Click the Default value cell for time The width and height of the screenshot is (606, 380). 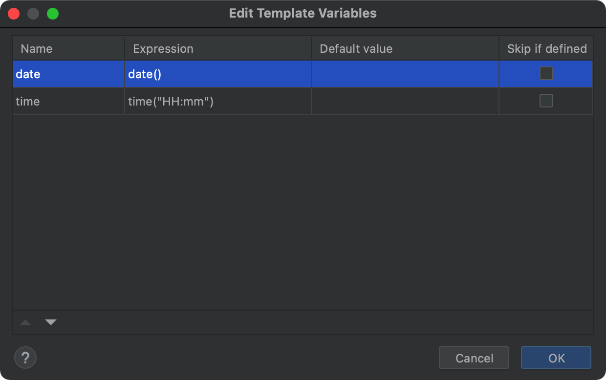[x=405, y=102]
